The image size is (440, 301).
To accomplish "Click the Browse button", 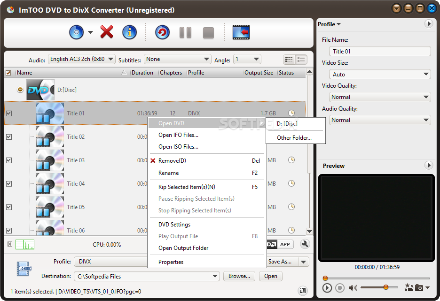I will (239, 276).
